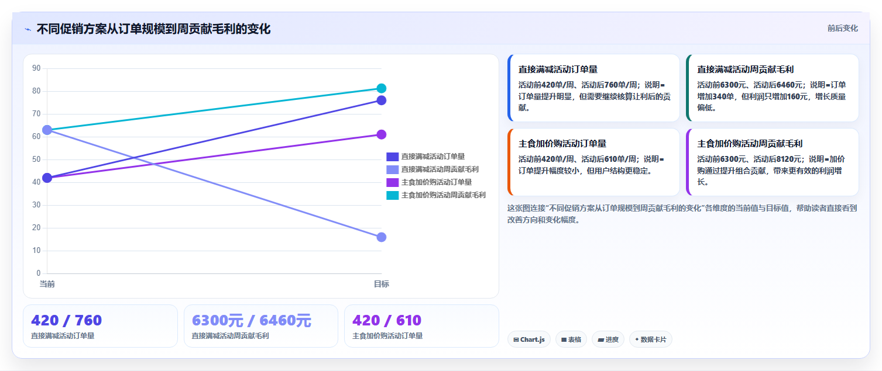Image resolution: width=882 pixels, height=371 pixels.
Task: Click y-axis value 90
Action: (36, 68)
